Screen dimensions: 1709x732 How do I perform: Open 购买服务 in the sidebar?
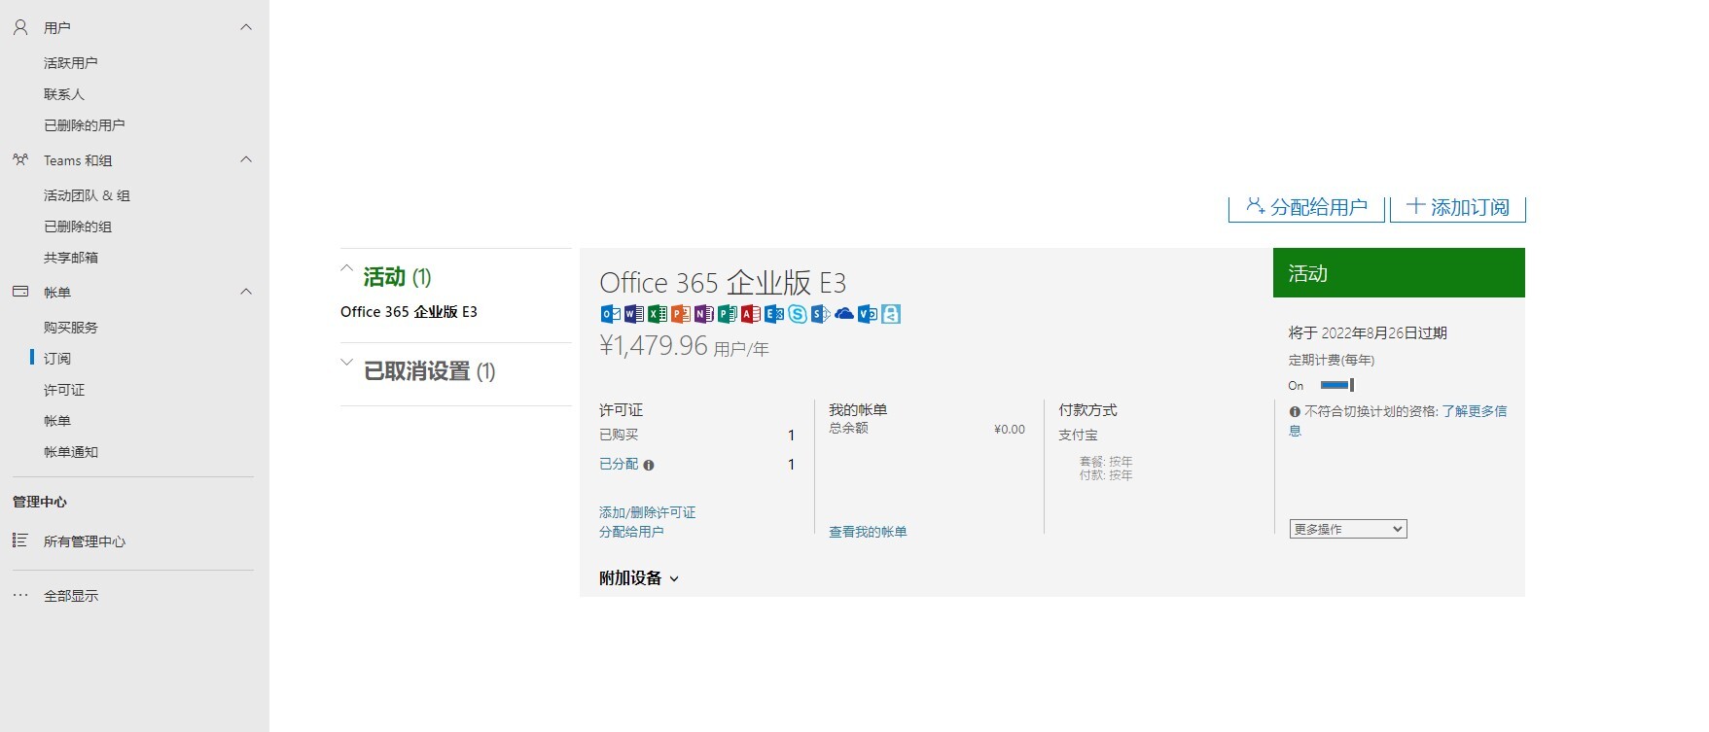[71, 328]
